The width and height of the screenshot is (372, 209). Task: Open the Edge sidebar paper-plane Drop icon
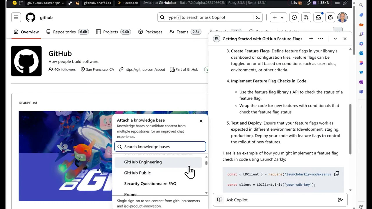point(361,73)
